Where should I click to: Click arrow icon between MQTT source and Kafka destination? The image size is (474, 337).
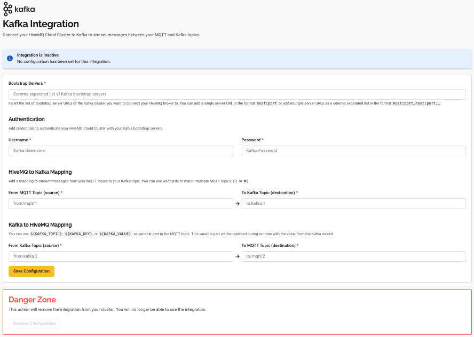click(x=238, y=204)
